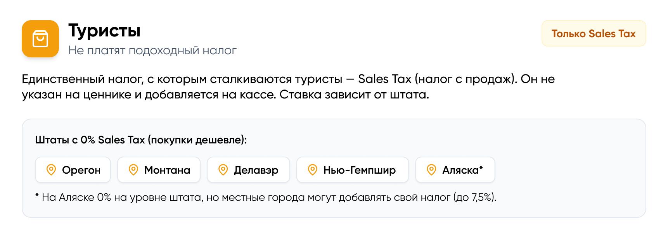
Task: Click the location pin icon beside Аляска
Action: pyautogui.click(x=431, y=170)
